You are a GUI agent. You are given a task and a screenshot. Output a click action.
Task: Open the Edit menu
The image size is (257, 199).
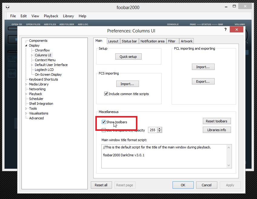coord(24,16)
